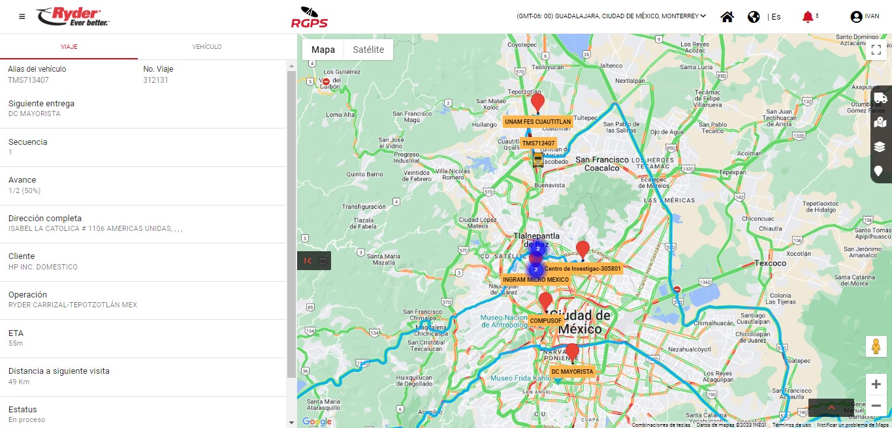Select the VIAJE tab
The image size is (892, 428).
69,47
